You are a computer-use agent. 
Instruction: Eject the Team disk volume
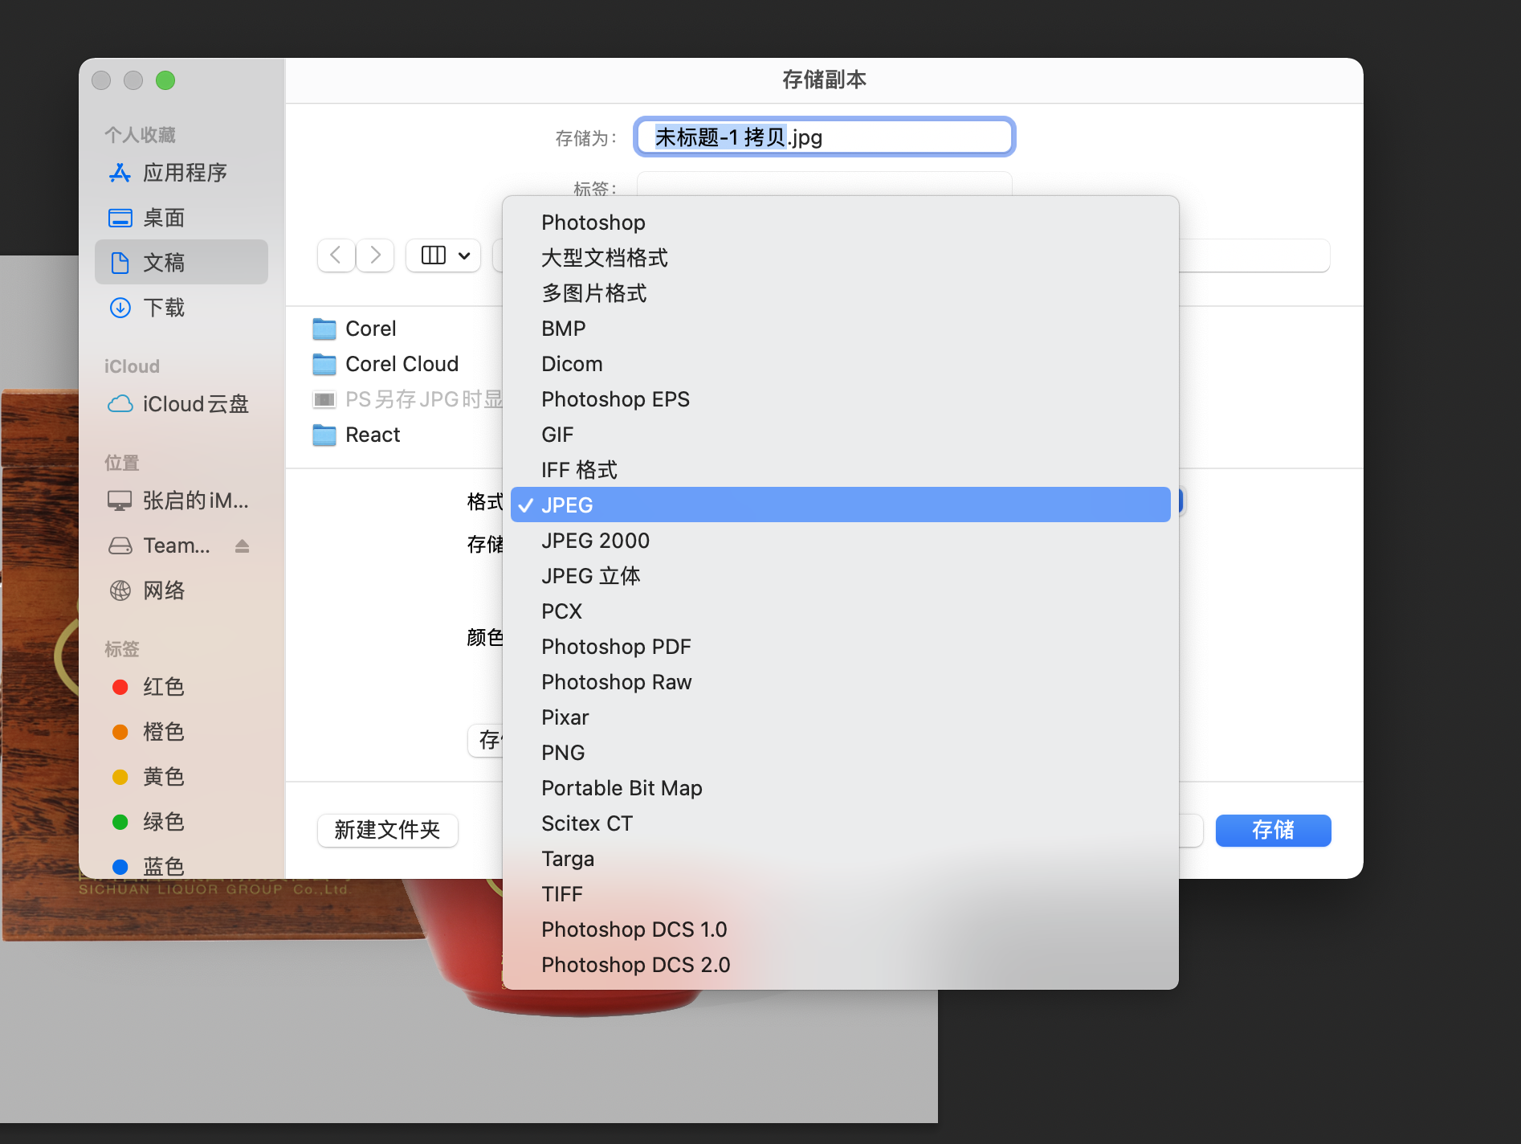(x=242, y=546)
